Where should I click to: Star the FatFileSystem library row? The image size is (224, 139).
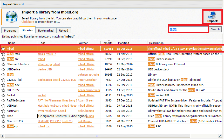[3, 100]
